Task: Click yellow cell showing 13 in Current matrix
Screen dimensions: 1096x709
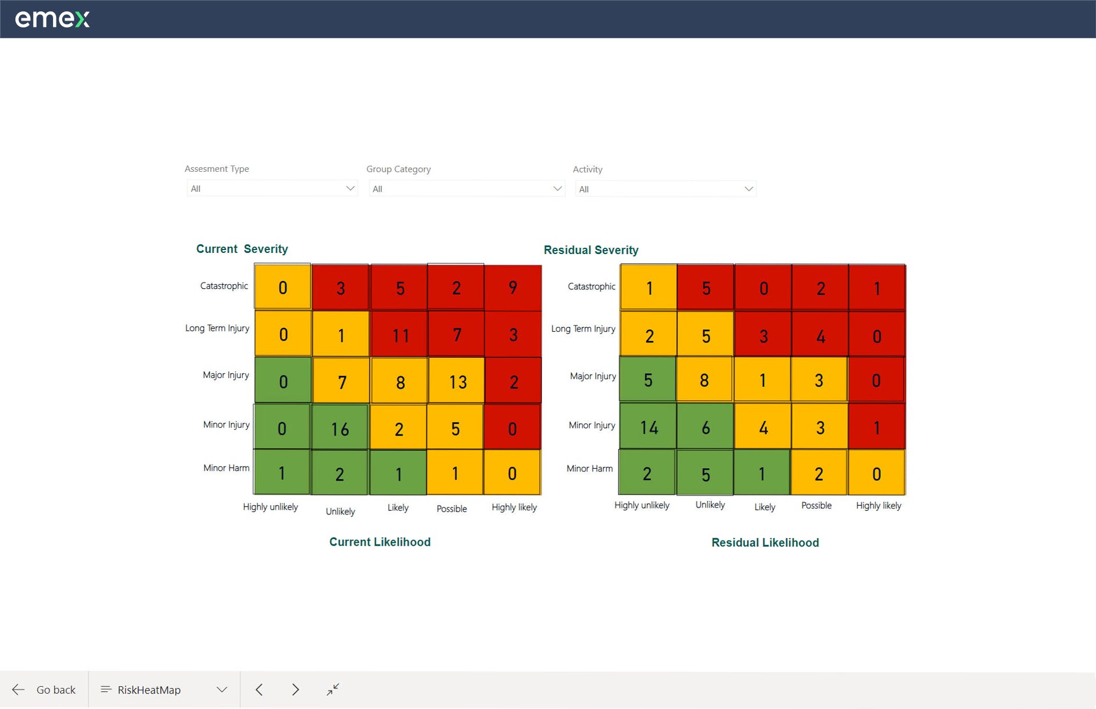Action: 457,381
